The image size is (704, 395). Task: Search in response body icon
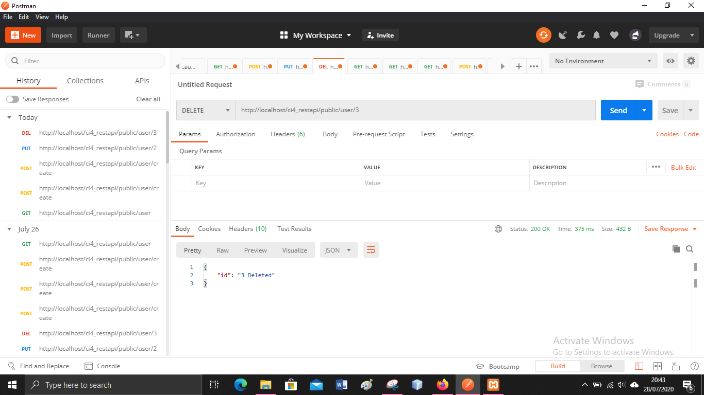click(x=690, y=249)
